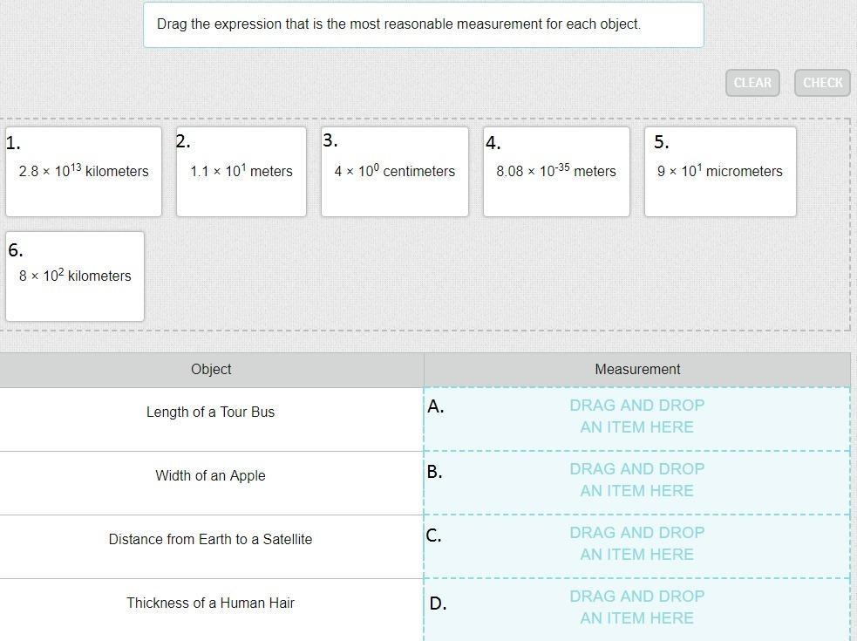This screenshot has height=641, width=857.
Task: Choose the 9 × 10^1 micrometers card
Action: tap(720, 172)
